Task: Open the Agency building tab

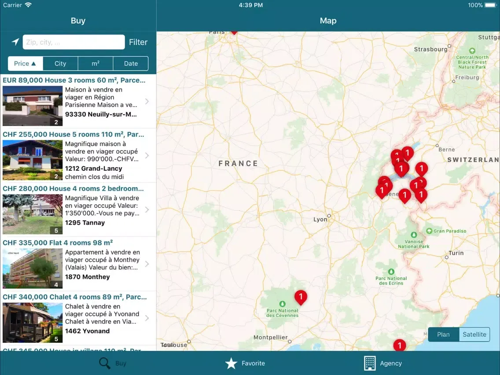Action: 370,363
